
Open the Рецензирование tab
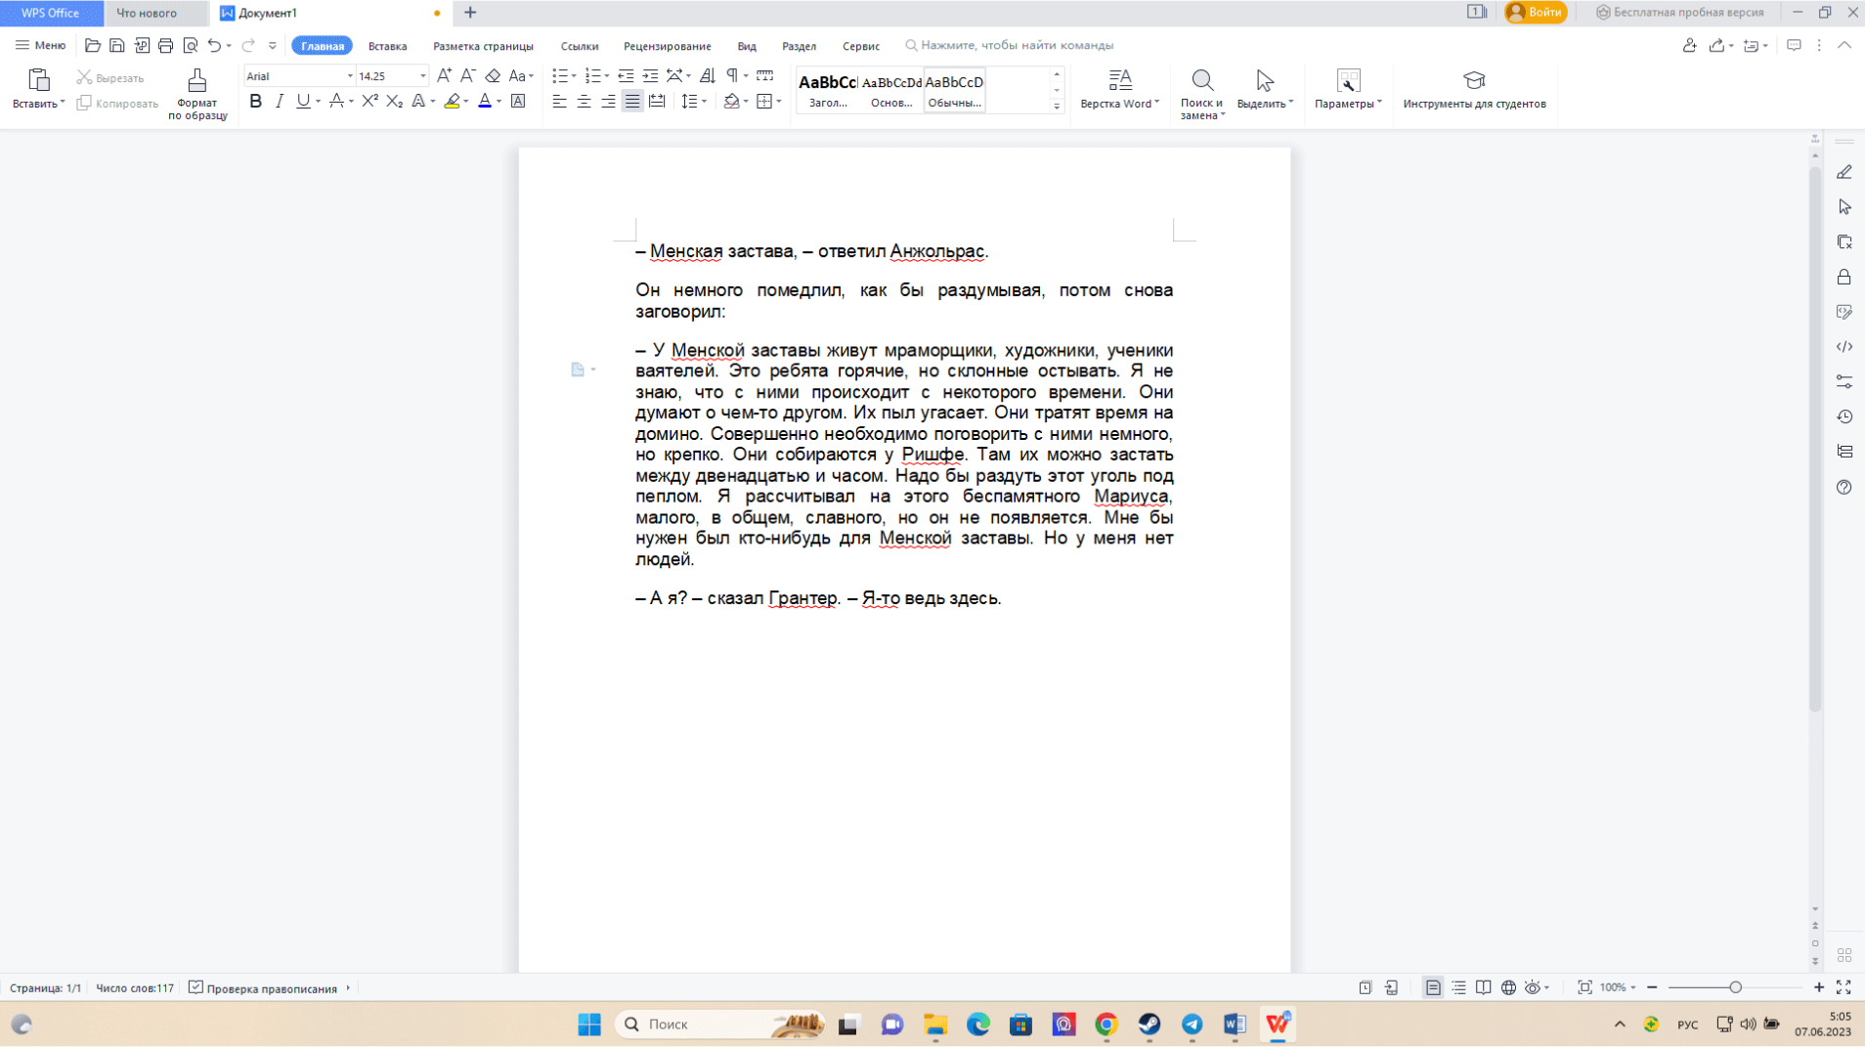point(667,46)
